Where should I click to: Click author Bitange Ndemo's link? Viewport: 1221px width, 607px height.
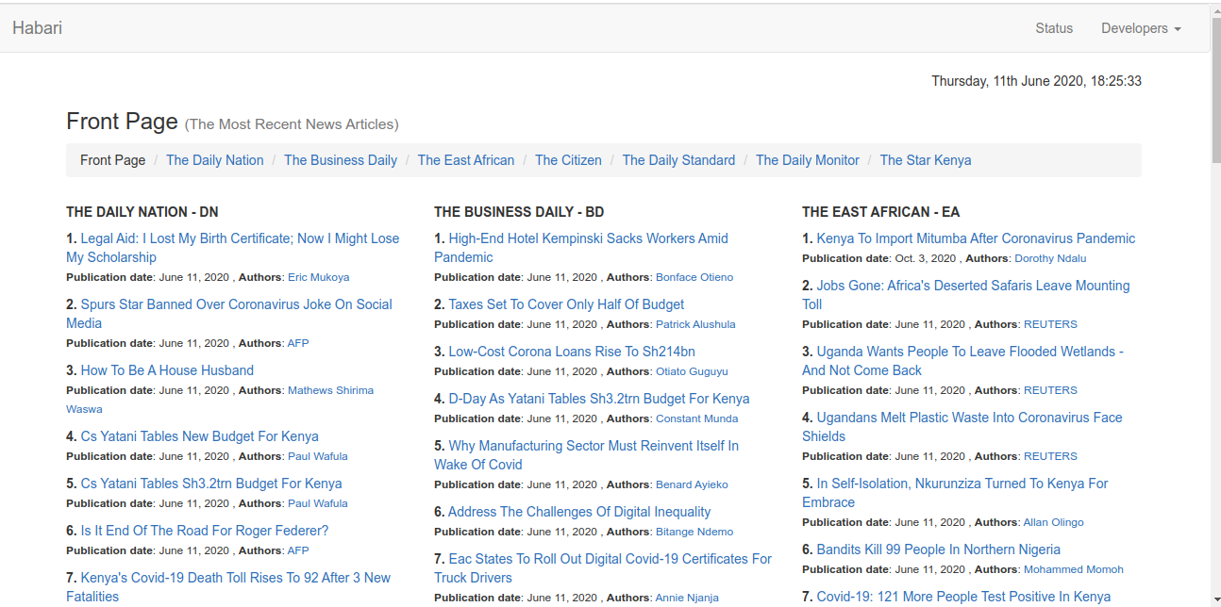point(694,532)
